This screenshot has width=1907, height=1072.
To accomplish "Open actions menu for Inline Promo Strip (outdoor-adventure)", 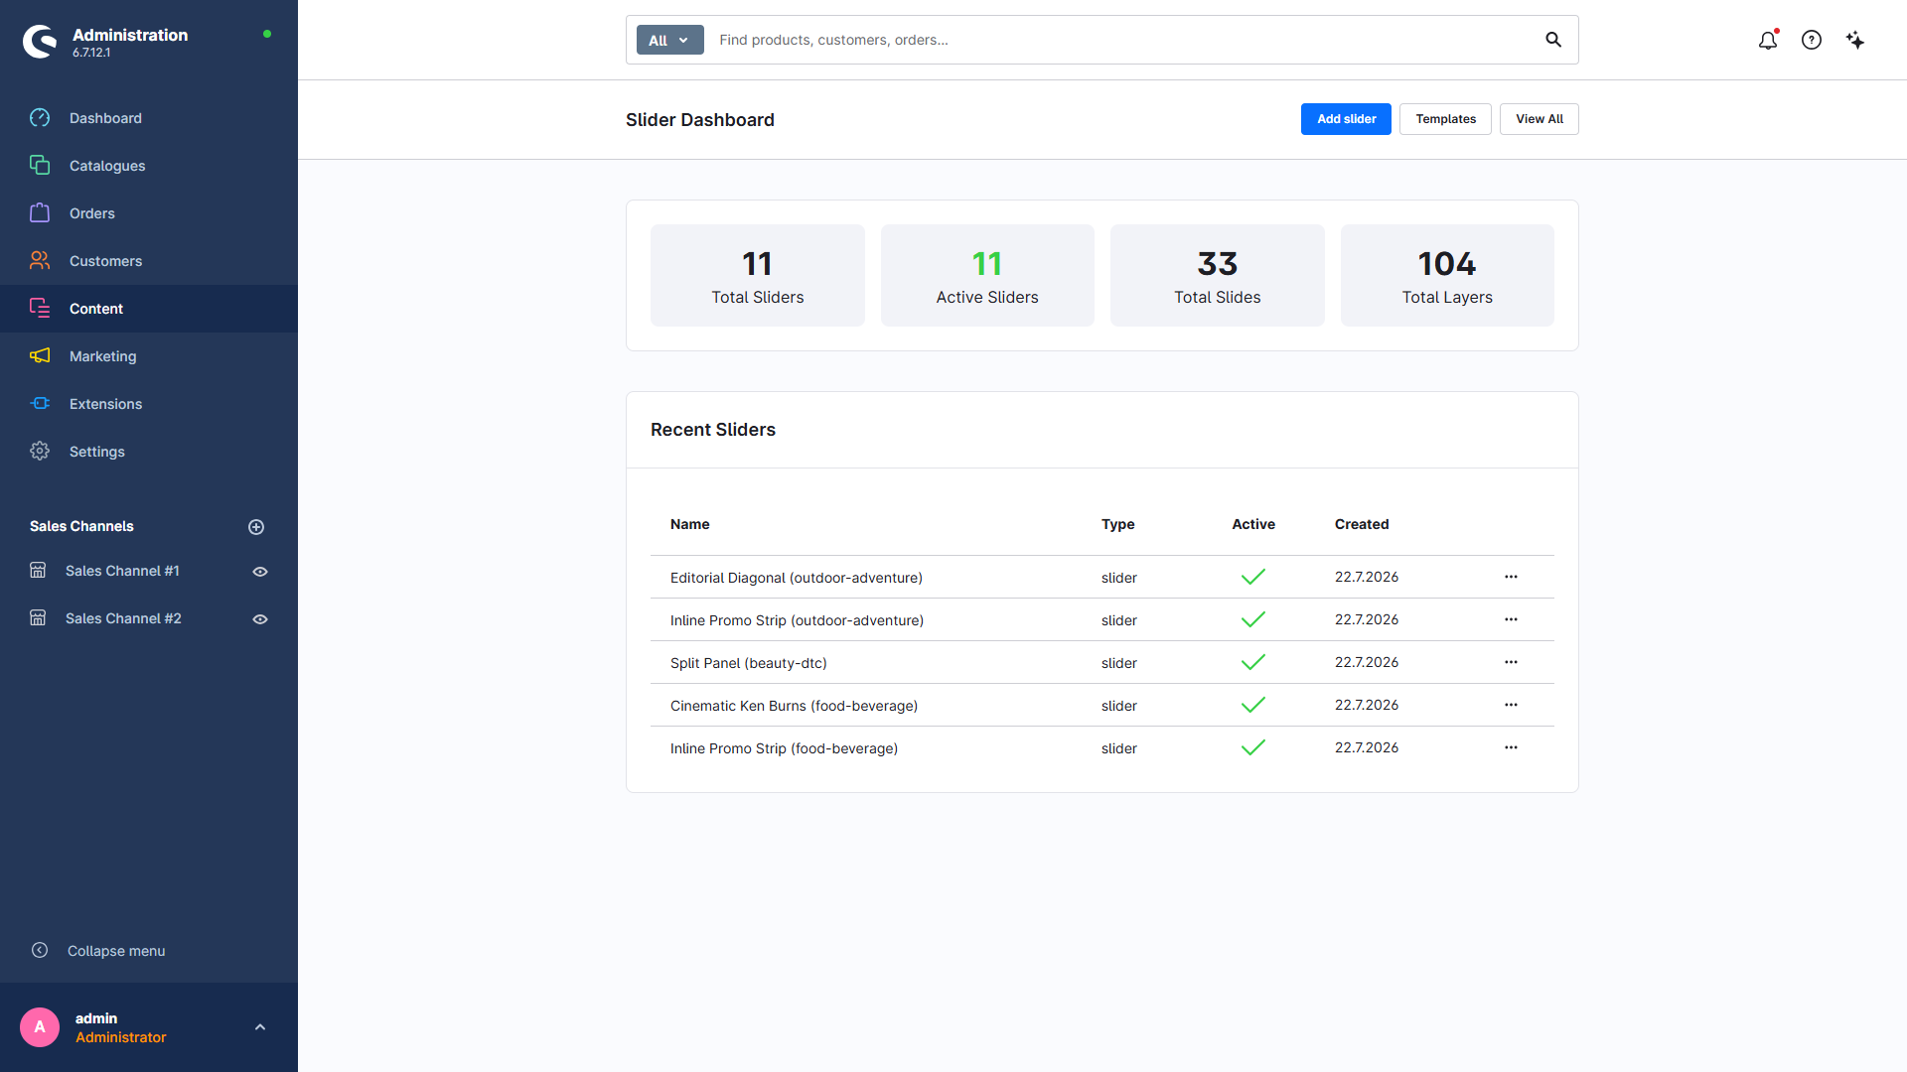I will (1511, 619).
